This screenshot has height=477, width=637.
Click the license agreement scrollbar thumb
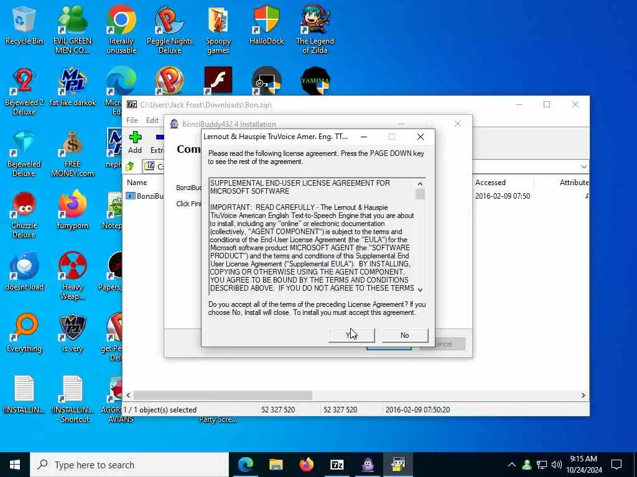[x=420, y=194]
